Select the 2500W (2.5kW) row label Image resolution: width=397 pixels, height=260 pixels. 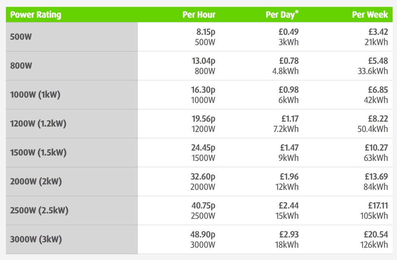tap(39, 211)
